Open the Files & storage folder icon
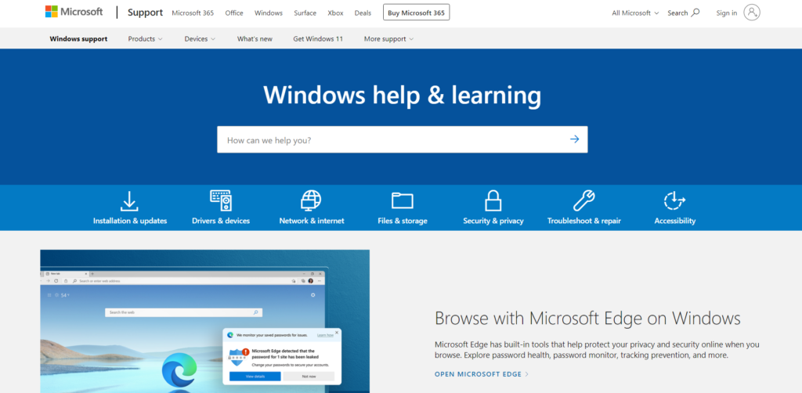This screenshot has width=802, height=393. pos(403,200)
